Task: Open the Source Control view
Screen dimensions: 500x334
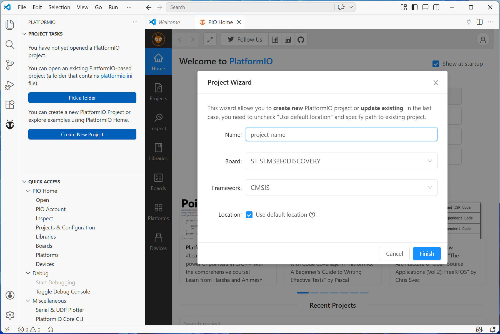Action: (10, 65)
